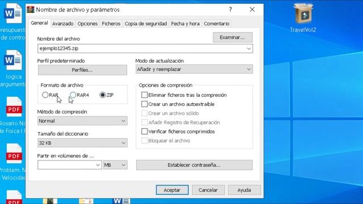Screen dimensions: 363x204
Task: Open the TravelVol2 desktop icon
Action: click(303, 18)
